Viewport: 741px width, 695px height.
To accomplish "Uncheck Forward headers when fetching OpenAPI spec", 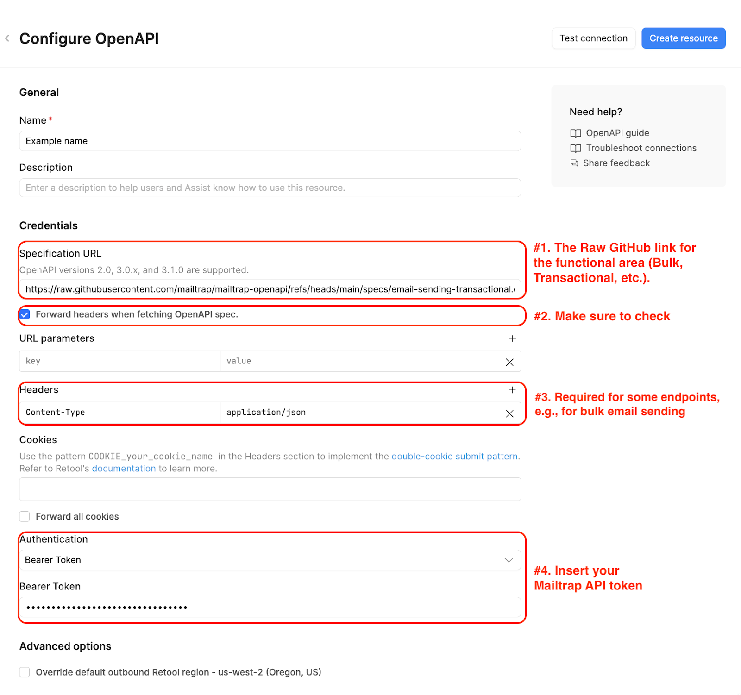I will pyautogui.click(x=25, y=314).
